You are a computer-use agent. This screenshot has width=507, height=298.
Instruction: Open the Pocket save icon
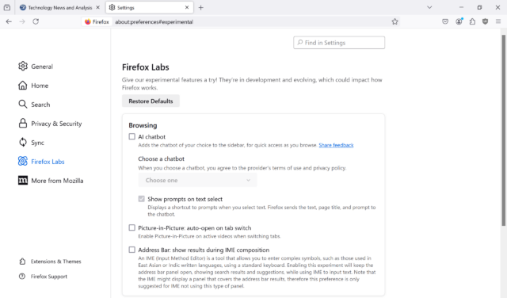(445, 21)
